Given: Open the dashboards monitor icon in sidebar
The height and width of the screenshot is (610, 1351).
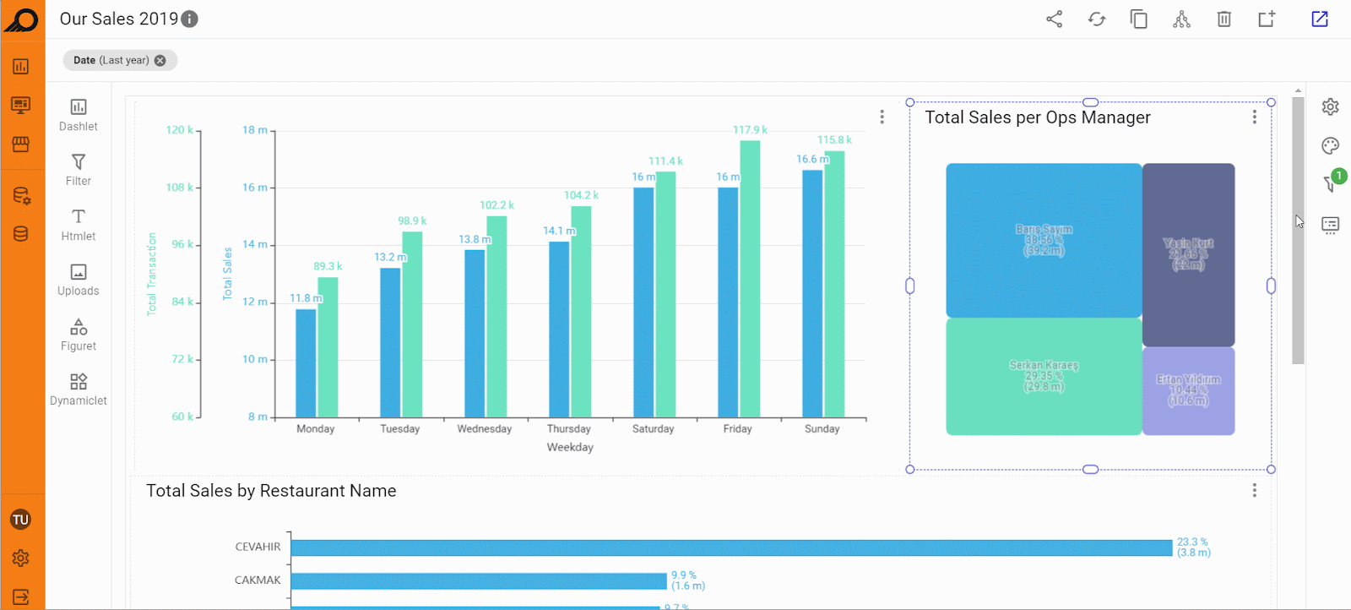Looking at the screenshot, I should pos(21,105).
